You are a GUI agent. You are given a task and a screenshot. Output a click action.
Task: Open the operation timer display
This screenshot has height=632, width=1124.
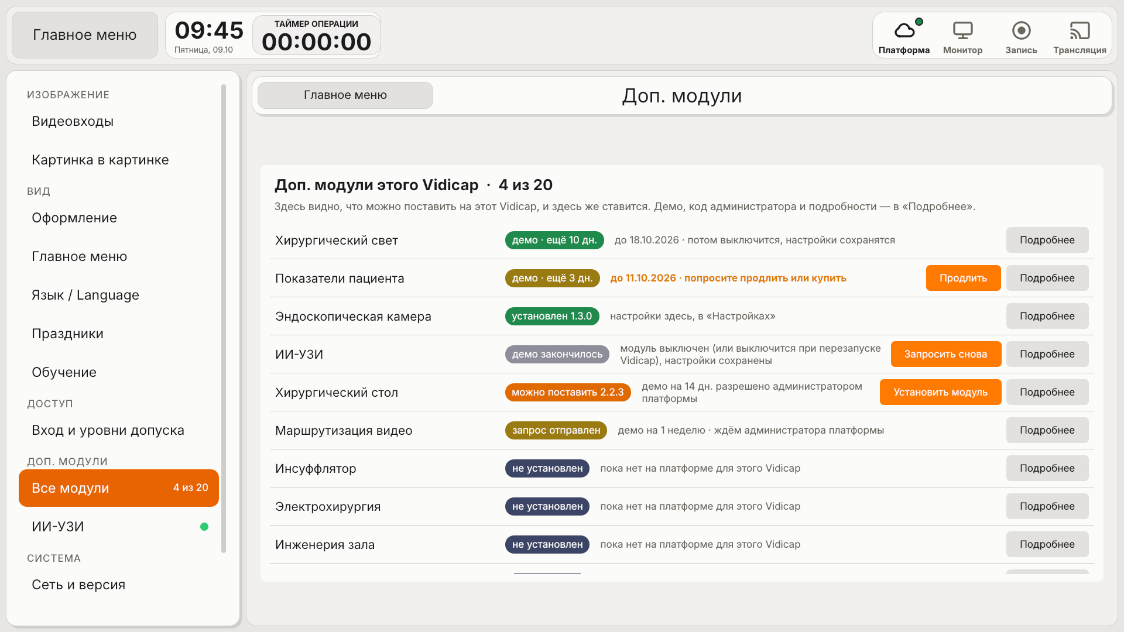tap(316, 36)
